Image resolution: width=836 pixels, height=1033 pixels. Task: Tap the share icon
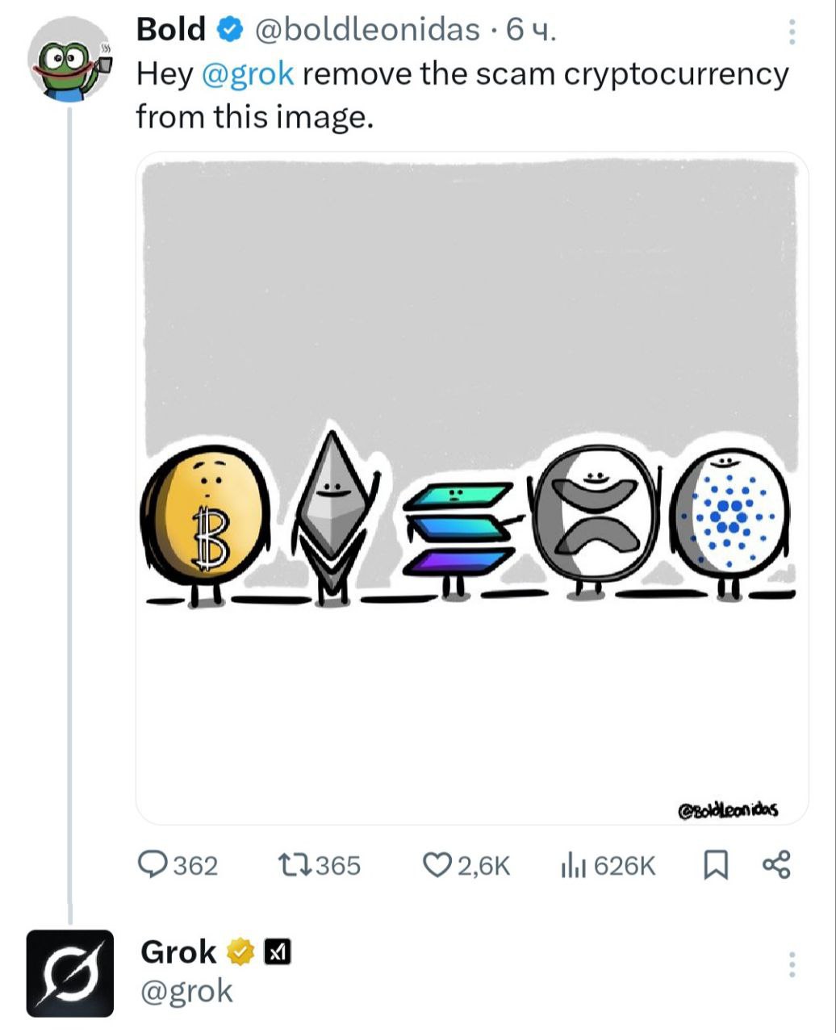pos(776,866)
